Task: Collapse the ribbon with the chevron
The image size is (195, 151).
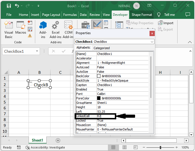Action: (x=190, y=42)
